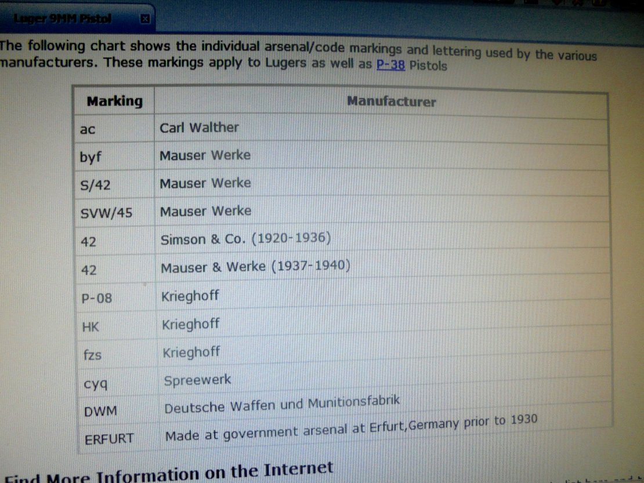Viewport: 644px width, 483px height.
Task: Close the Luger 9MM Pistol tab
Action: coord(145,19)
